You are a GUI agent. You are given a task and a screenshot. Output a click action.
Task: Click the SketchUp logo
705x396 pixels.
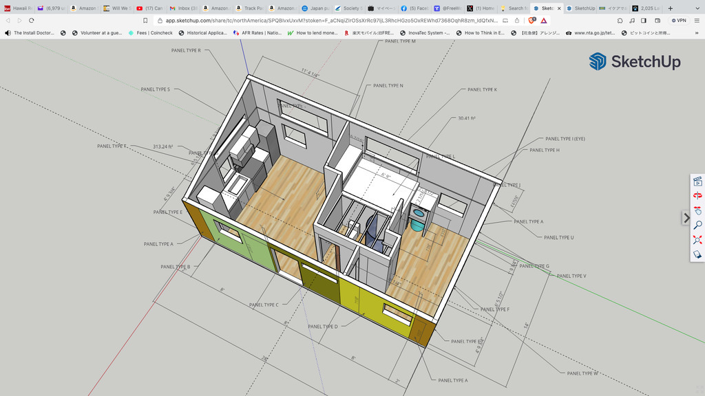click(634, 62)
